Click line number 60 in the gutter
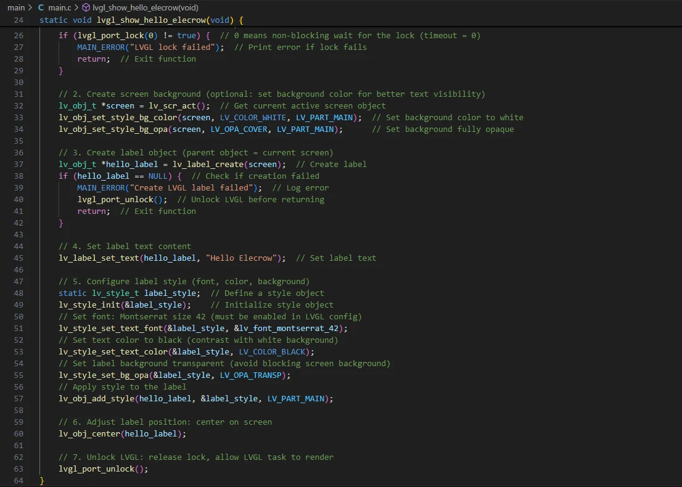Screen dimensions: 682x487 click(x=18, y=434)
